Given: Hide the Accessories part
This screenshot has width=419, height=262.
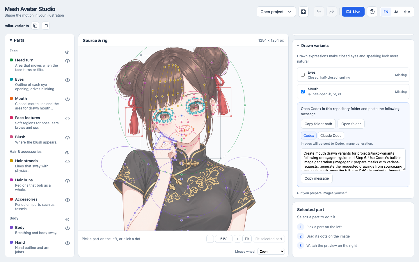Looking at the screenshot, I should (68, 200).
